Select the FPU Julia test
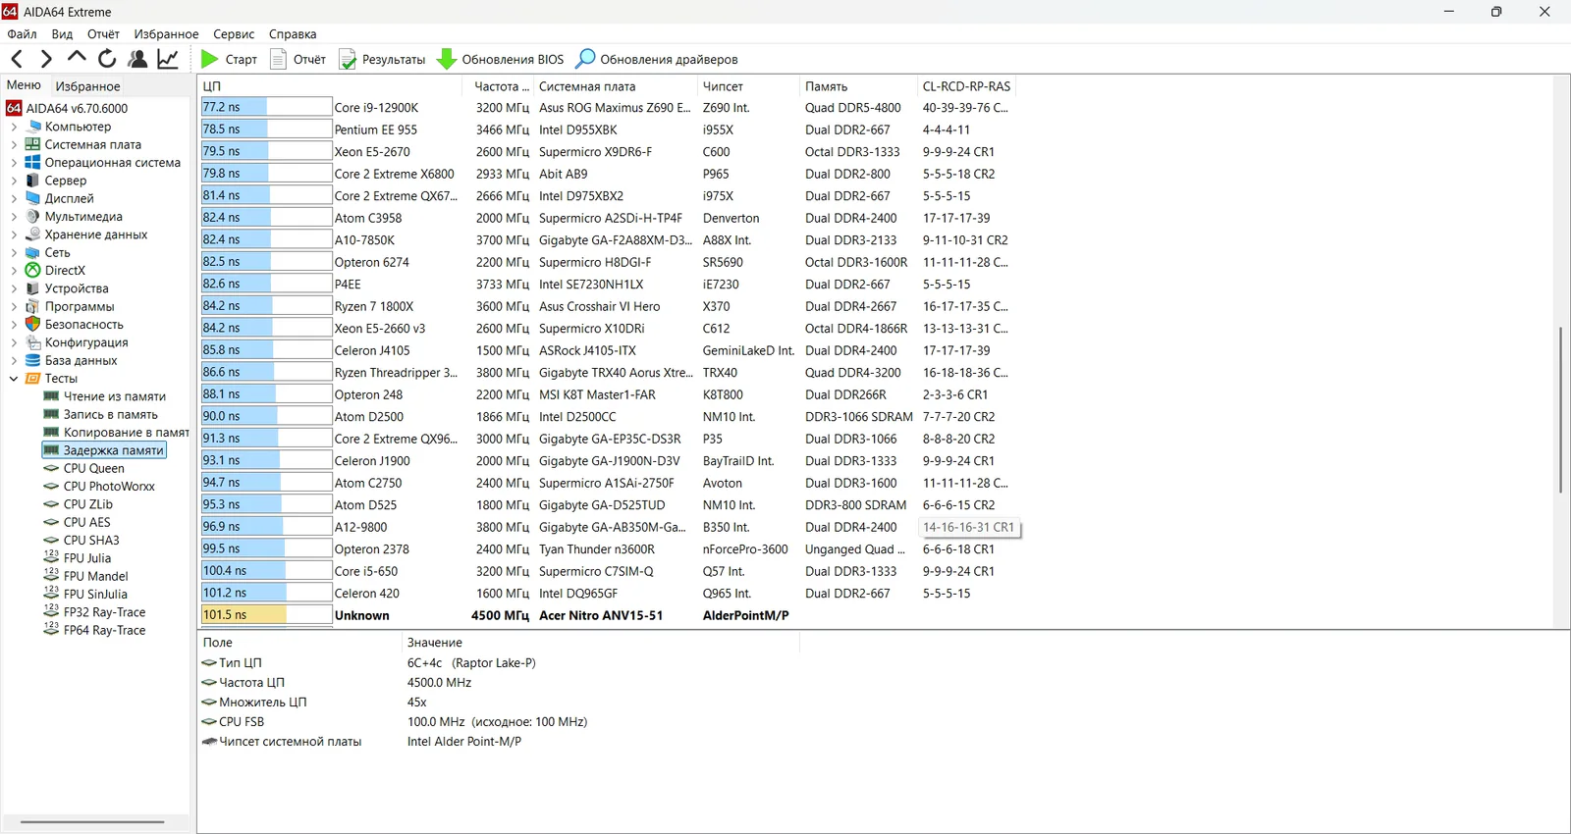This screenshot has height=834, width=1571. 87,558
